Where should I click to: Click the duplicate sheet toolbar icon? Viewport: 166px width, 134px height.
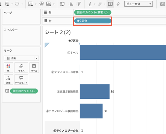(x=41, y=4)
